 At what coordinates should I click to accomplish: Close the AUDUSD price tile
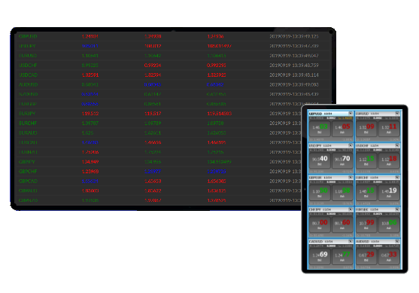397,241
